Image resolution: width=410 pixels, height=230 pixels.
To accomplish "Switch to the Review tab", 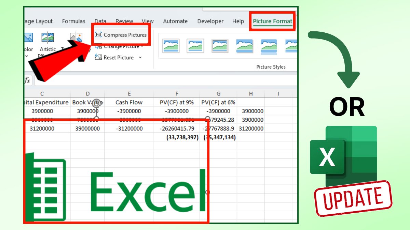I will point(124,21).
